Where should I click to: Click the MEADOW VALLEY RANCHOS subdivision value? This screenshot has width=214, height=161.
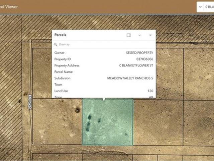[x=130, y=78]
